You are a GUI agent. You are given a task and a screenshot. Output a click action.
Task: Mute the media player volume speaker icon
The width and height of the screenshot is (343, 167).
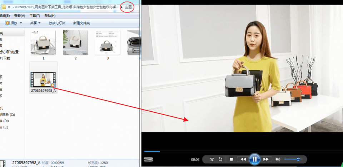278,160
